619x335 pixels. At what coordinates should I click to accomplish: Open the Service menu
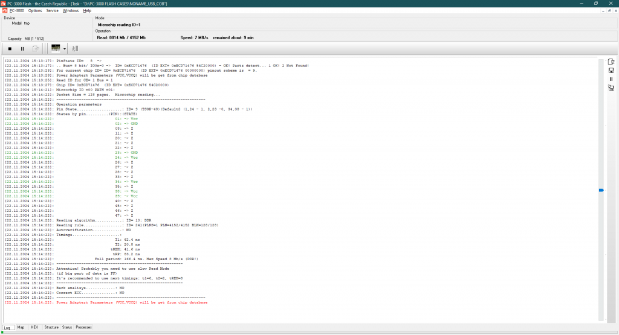tap(53, 11)
